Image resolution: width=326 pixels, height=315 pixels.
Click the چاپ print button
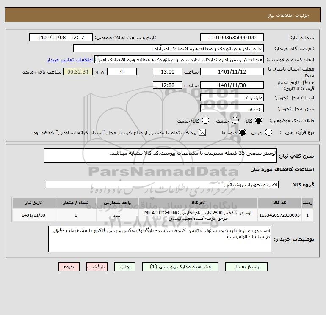pos(125,267)
